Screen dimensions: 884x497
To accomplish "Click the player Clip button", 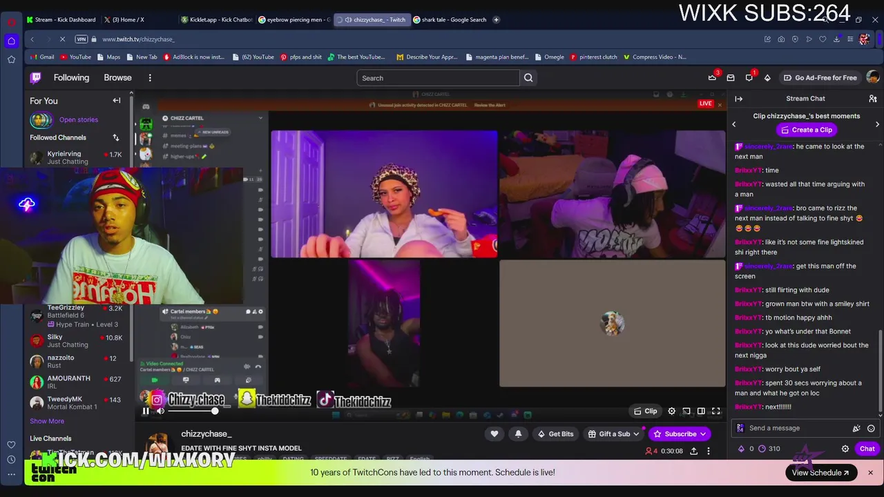I will (646, 411).
